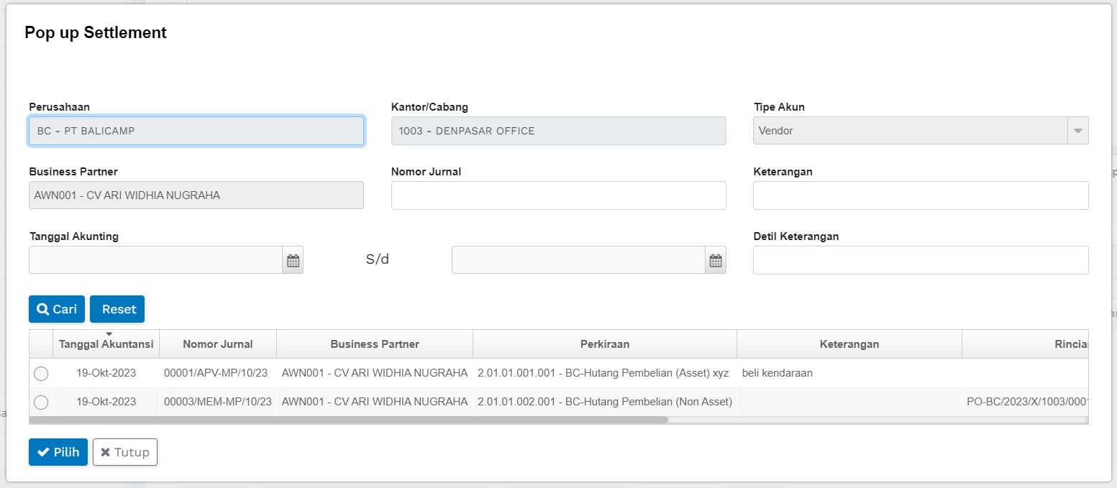Viewport: 1117px width, 488px height.
Task: Click the Tanggal Akunting start date field
Action: (155, 260)
